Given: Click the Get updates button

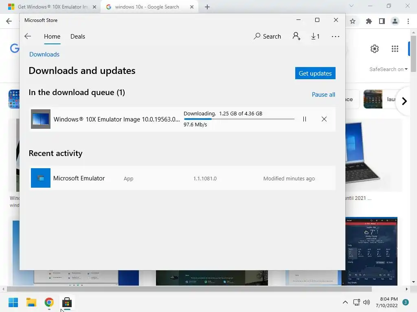Looking at the screenshot, I should tap(315, 73).
